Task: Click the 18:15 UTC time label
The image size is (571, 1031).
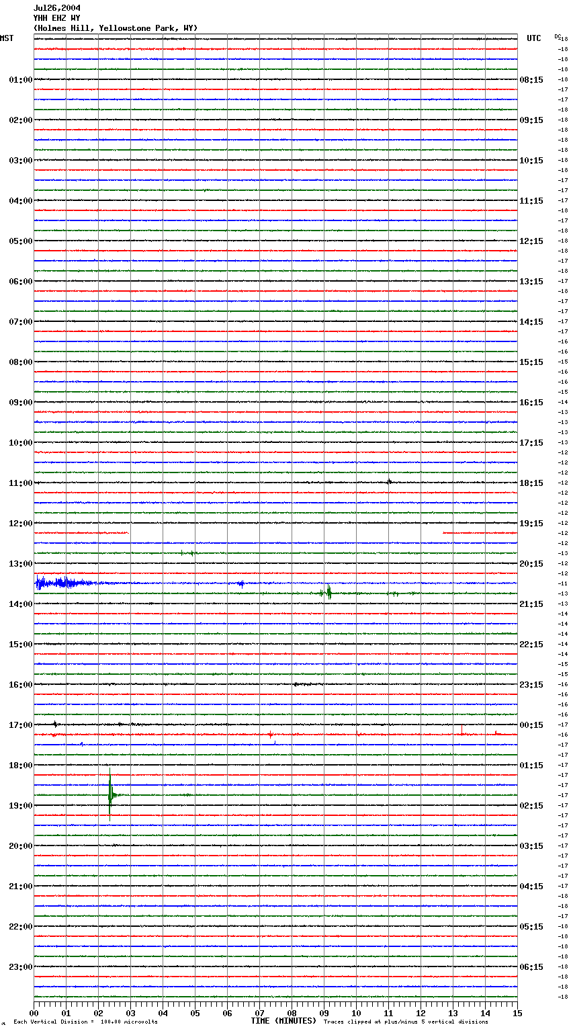Action: 531,483
